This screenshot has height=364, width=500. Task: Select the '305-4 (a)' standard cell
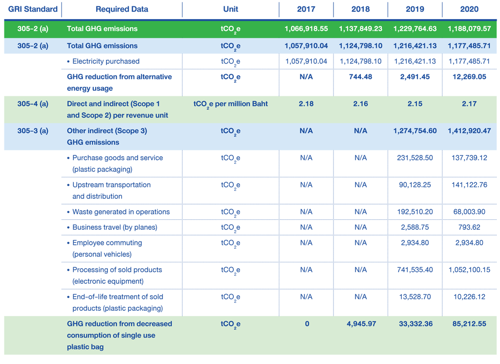coord(33,104)
